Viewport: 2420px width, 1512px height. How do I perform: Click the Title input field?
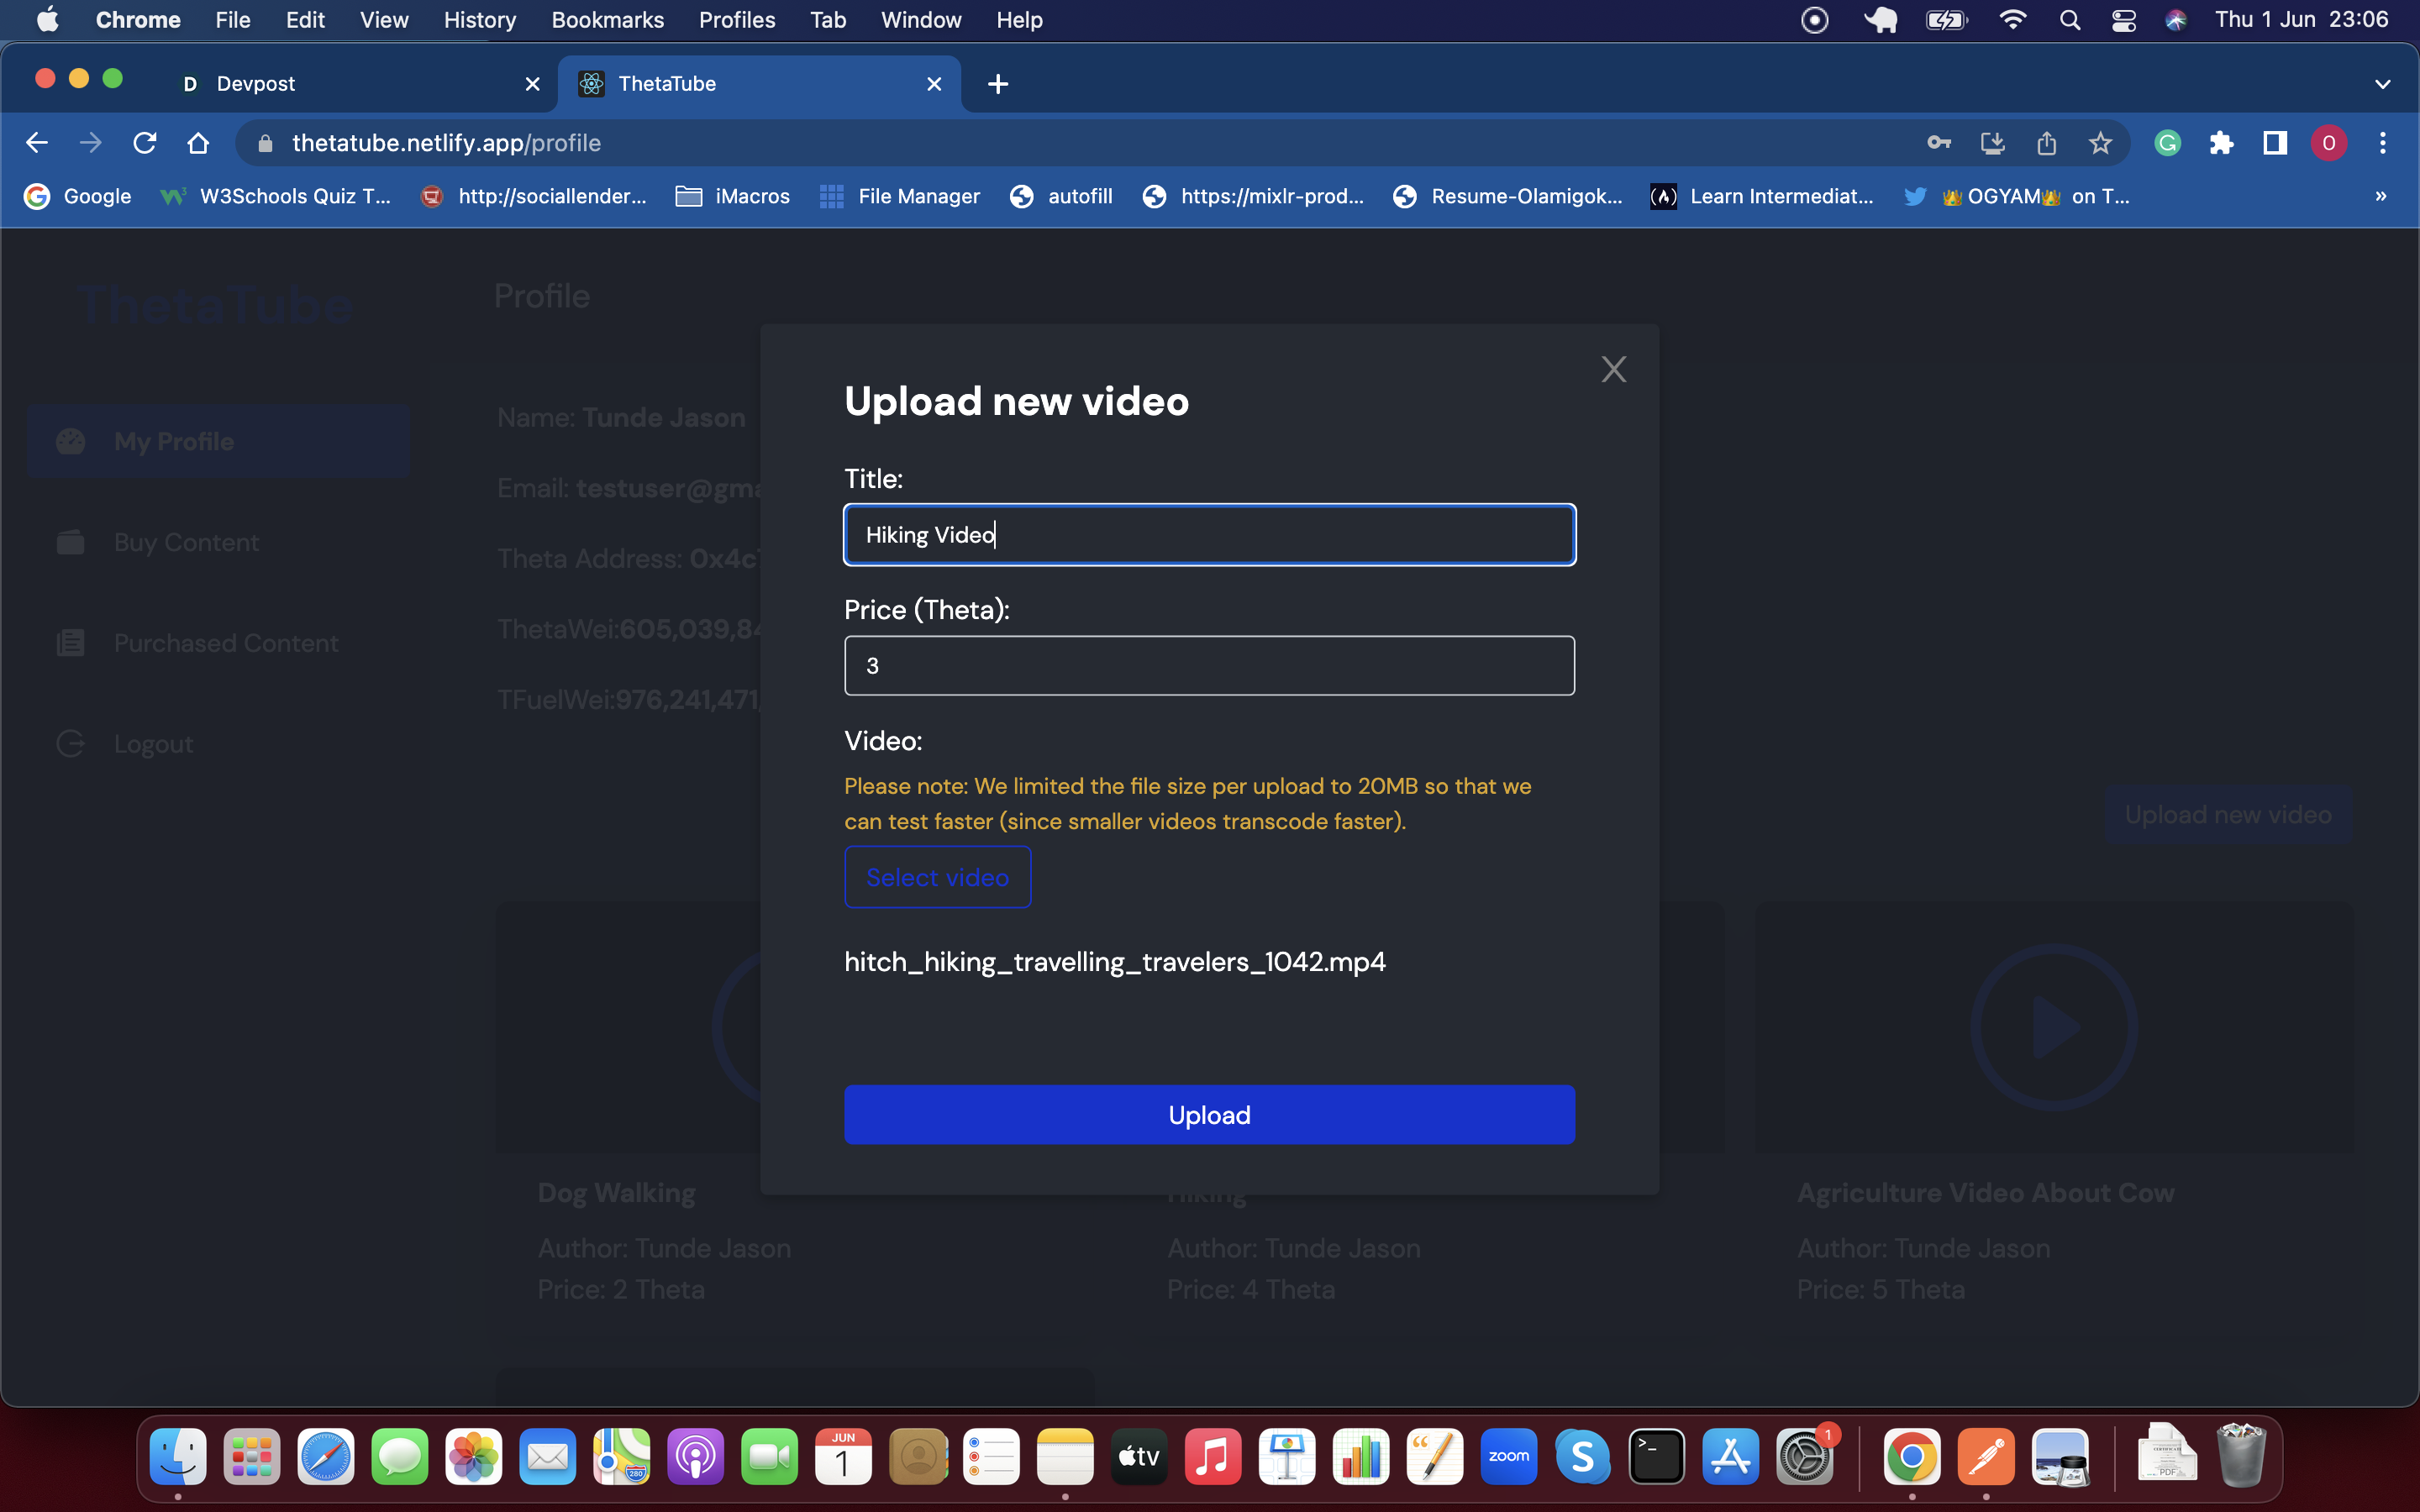point(1209,535)
